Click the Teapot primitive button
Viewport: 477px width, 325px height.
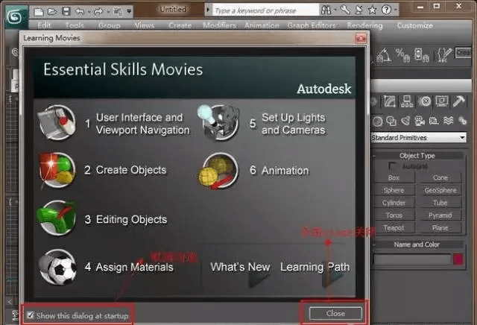tap(394, 227)
